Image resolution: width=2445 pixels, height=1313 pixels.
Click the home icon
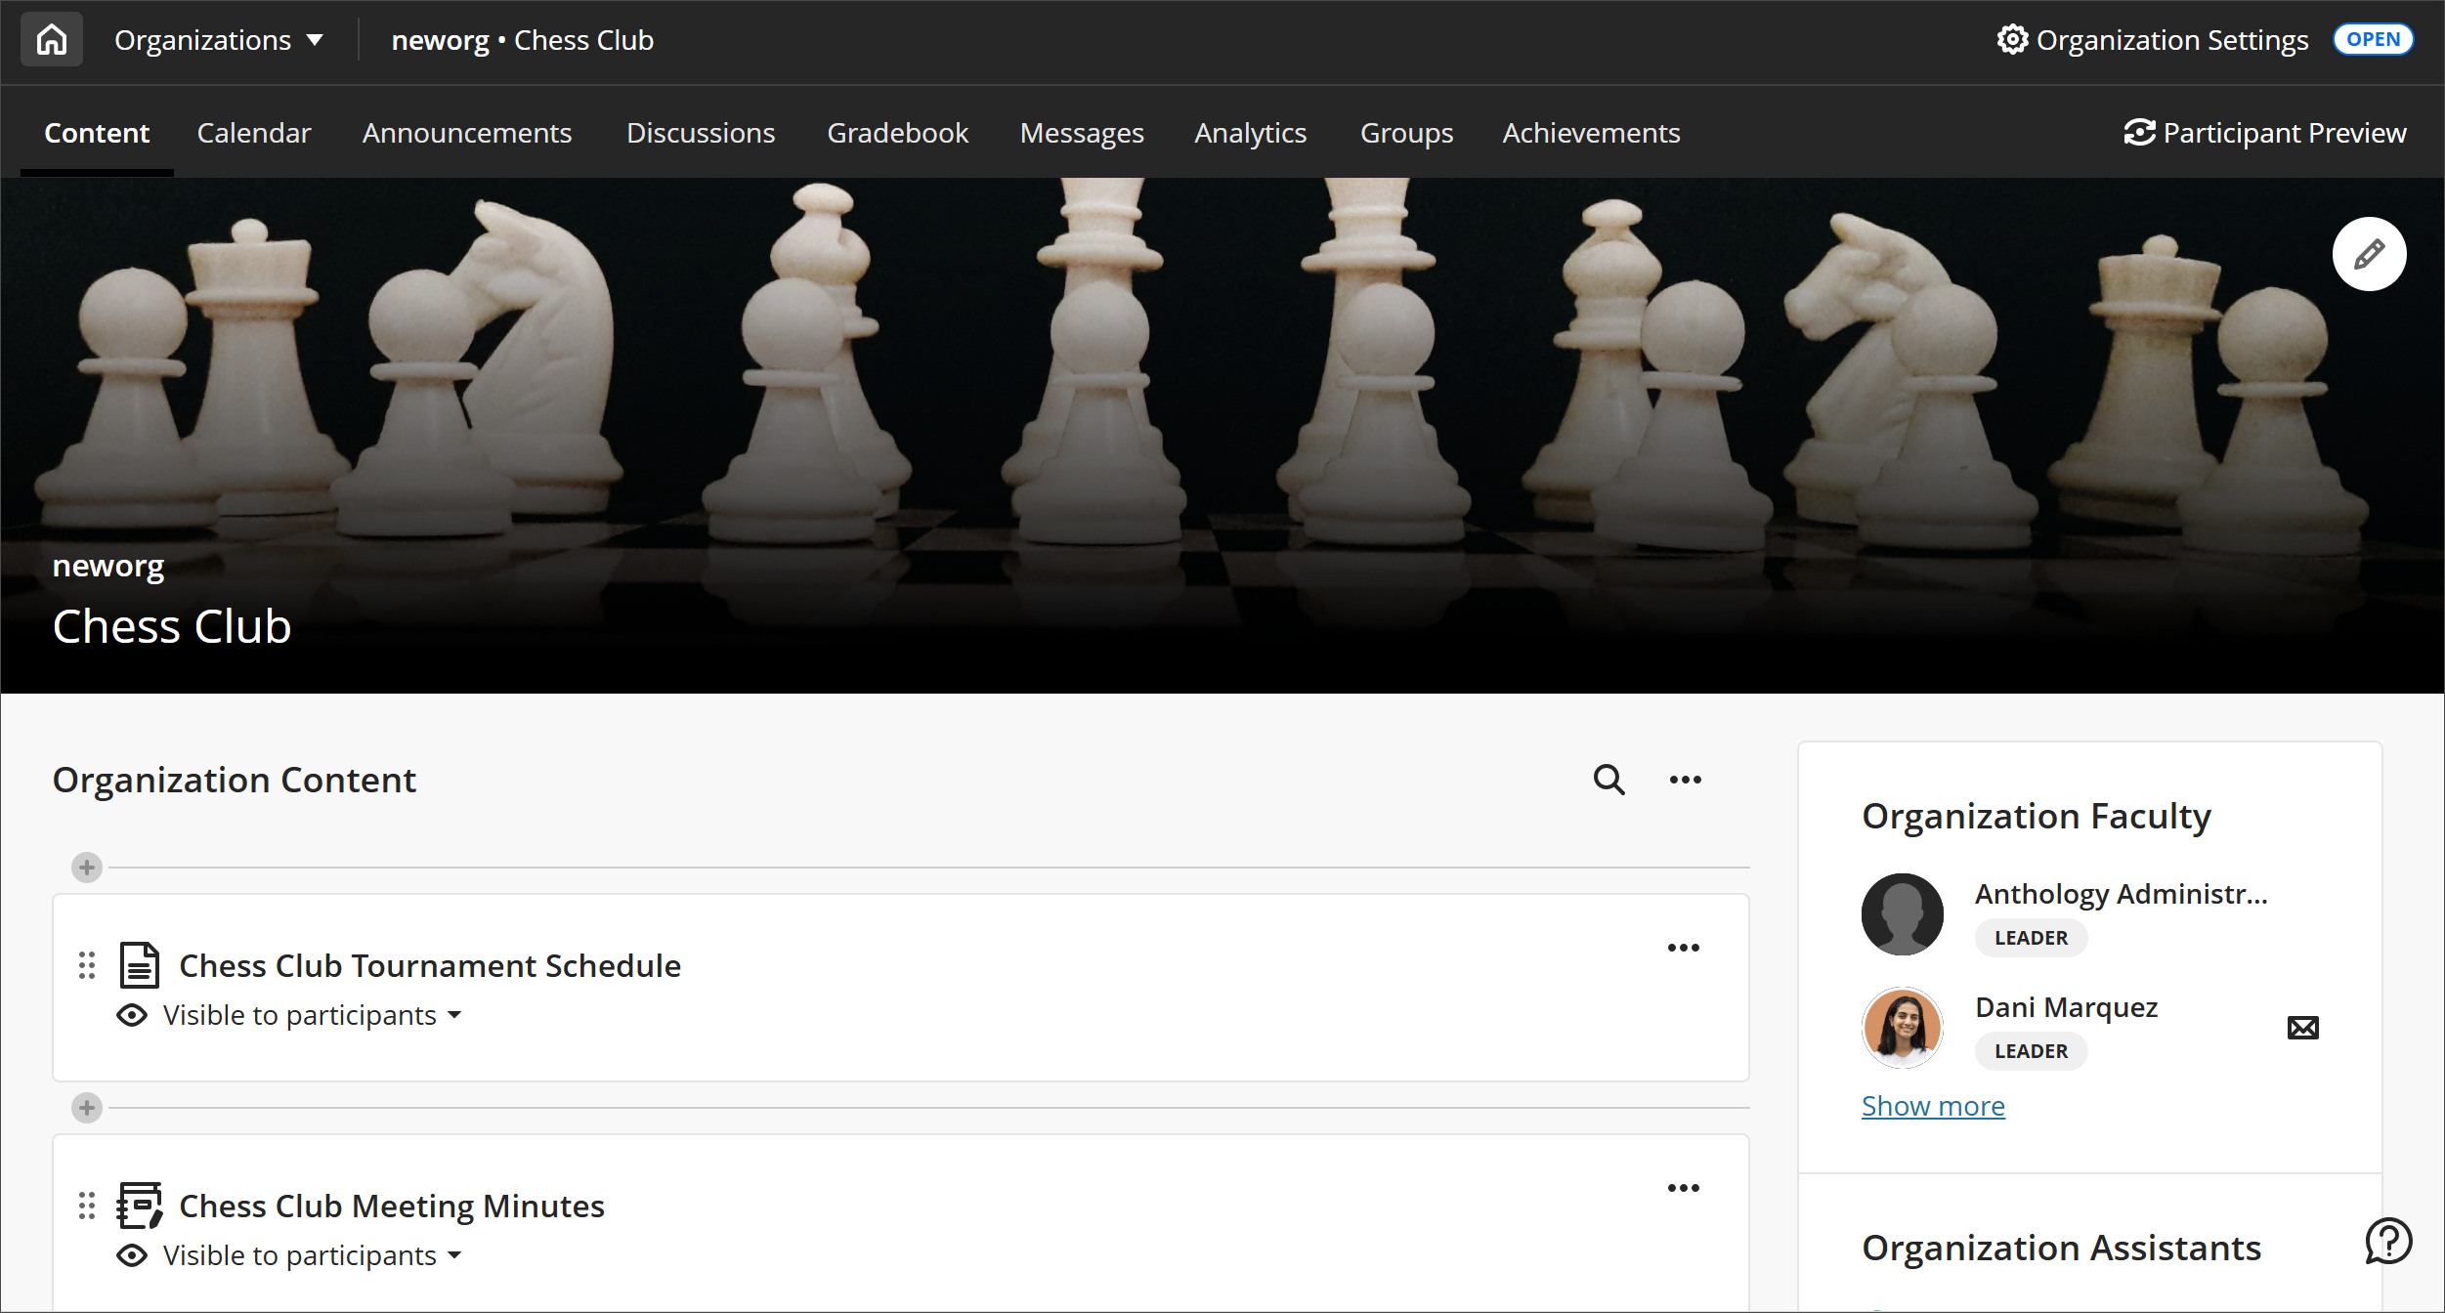tap(51, 39)
